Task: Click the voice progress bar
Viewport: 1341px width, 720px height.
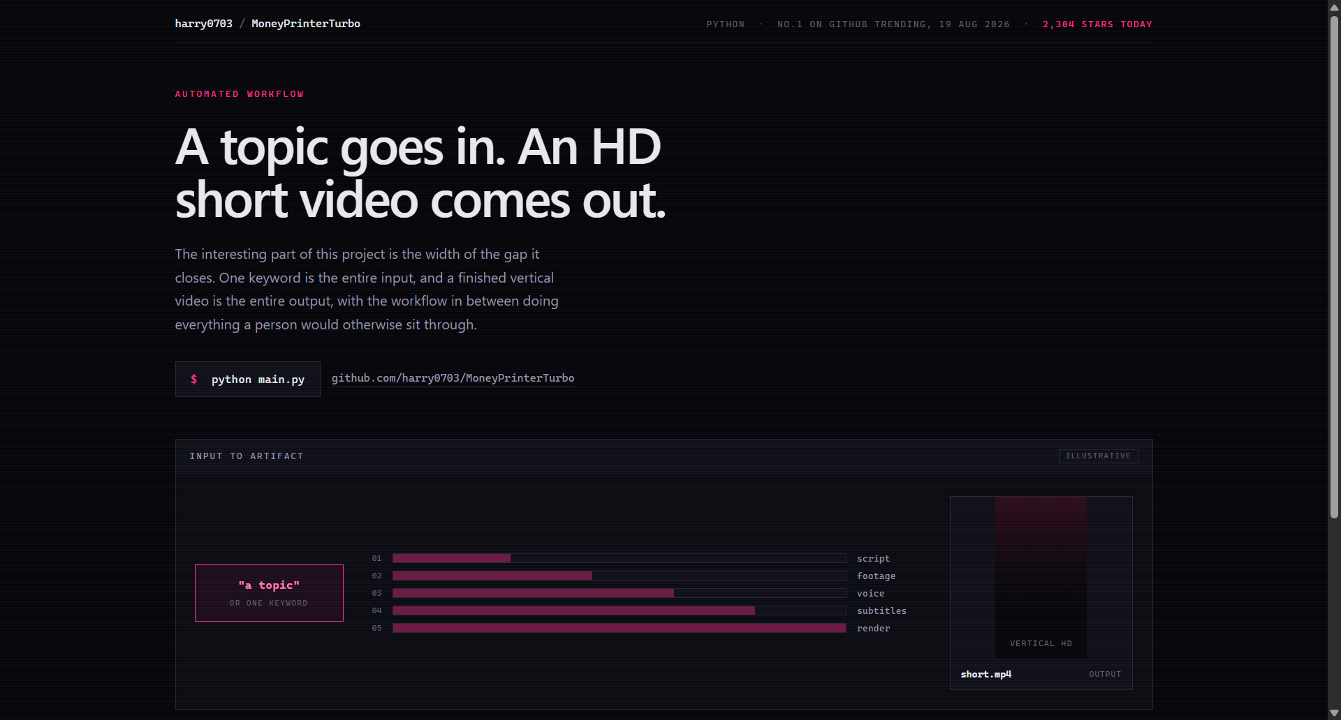Action: pos(619,593)
